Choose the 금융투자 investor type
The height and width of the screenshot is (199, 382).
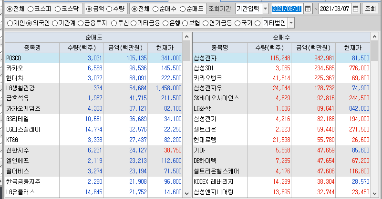point(81,23)
